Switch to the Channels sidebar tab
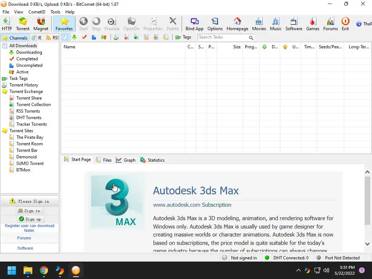The image size is (372, 279). coord(15,38)
